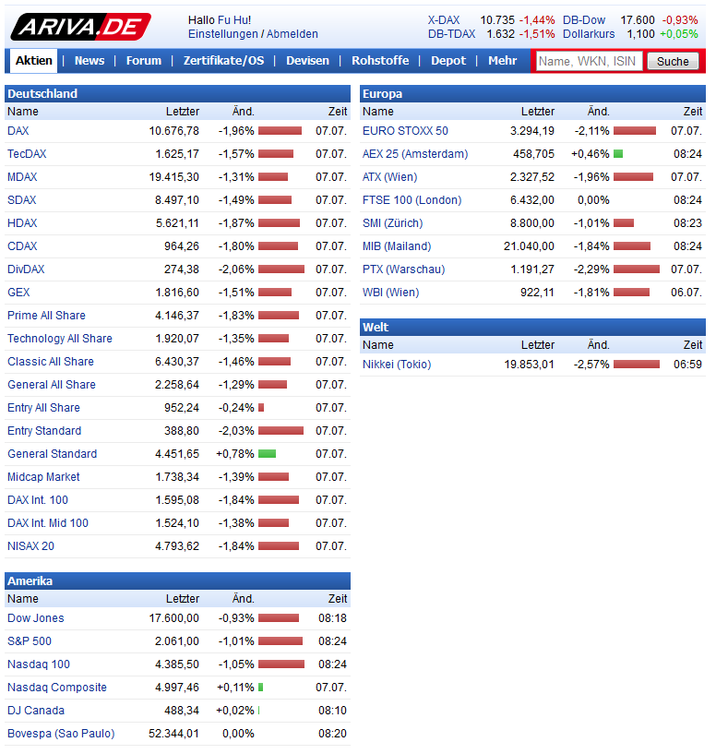Open WBI (Wien) link
Viewport: 716px width, 754px height.
pos(391,293)
